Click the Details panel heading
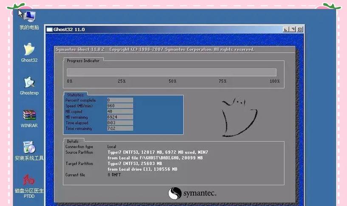Image resolution: width=347 pixels, height=206 pixels. pyautogui.click(x=73, y=141)
